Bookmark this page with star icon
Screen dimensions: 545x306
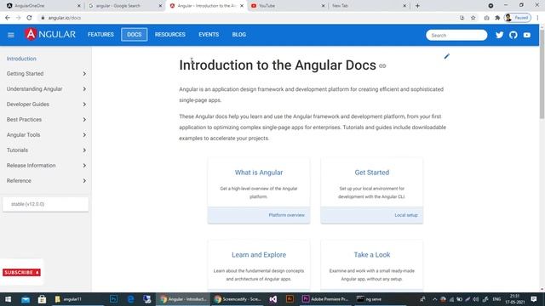473,18
